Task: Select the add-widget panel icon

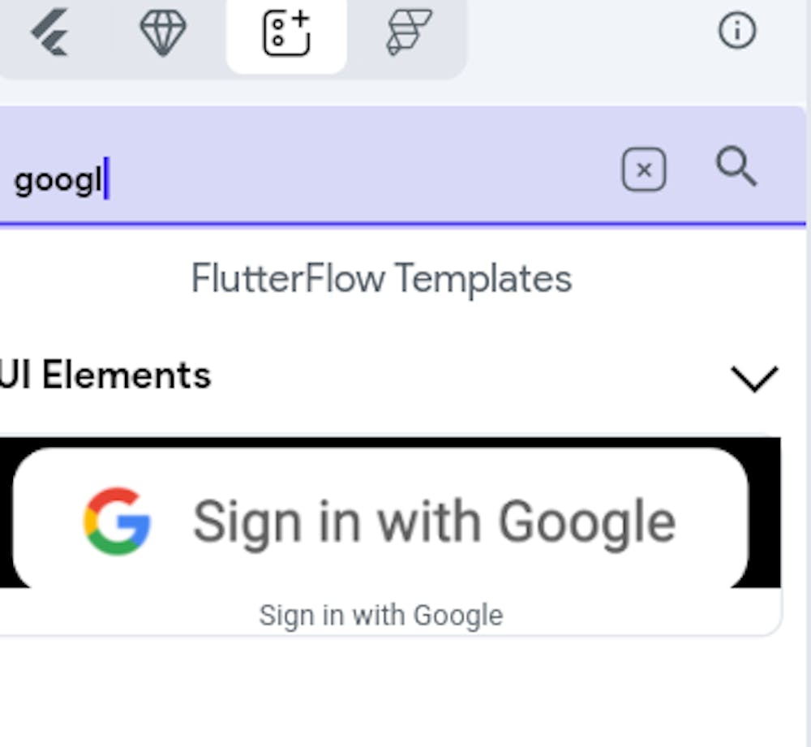Action: pyautogui.click(x=285, y=34)
